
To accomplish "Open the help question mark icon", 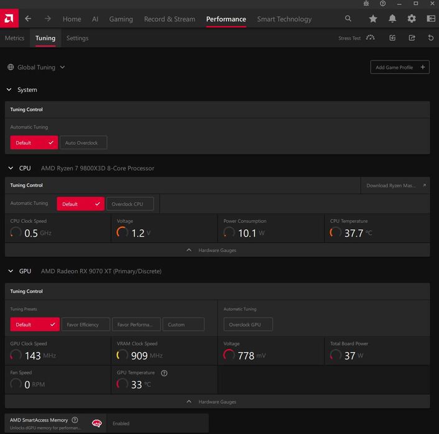I will click(382, 3).
